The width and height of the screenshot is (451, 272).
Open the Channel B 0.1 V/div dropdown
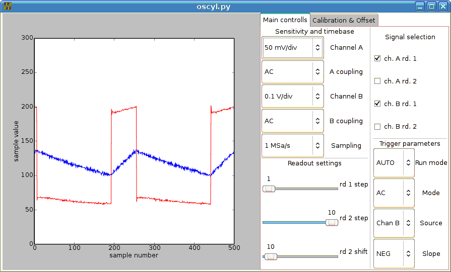292,97
